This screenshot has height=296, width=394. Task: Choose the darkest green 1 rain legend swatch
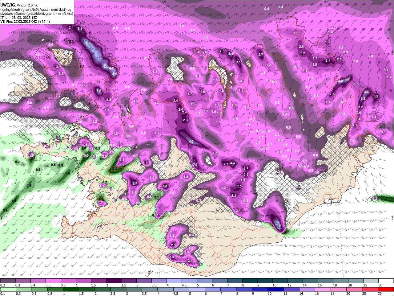(71, 289)
